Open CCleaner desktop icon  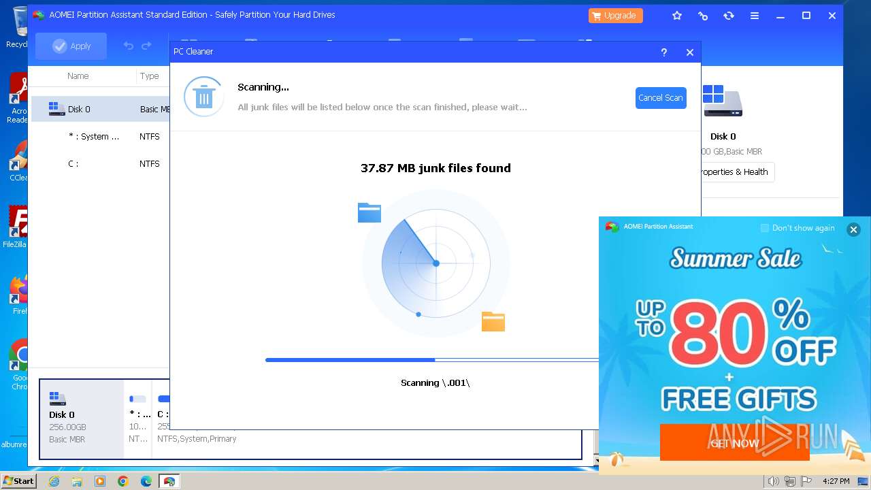[18, 162]
